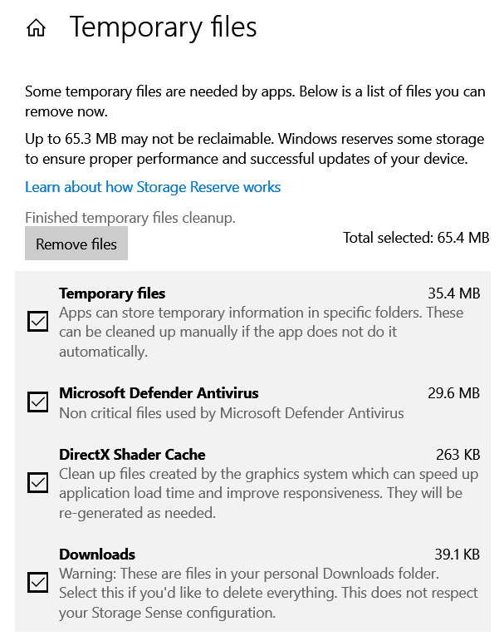The width and height of the screenshot is (504, 641).
Task: Click the Total selected 65.4 MB text
Action: coord(416,238)
